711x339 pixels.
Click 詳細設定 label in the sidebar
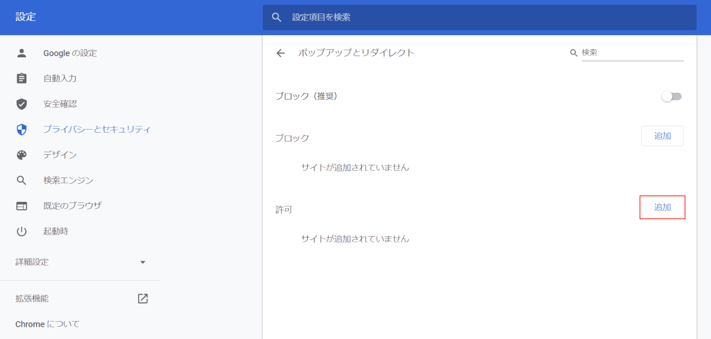[32, 262]
